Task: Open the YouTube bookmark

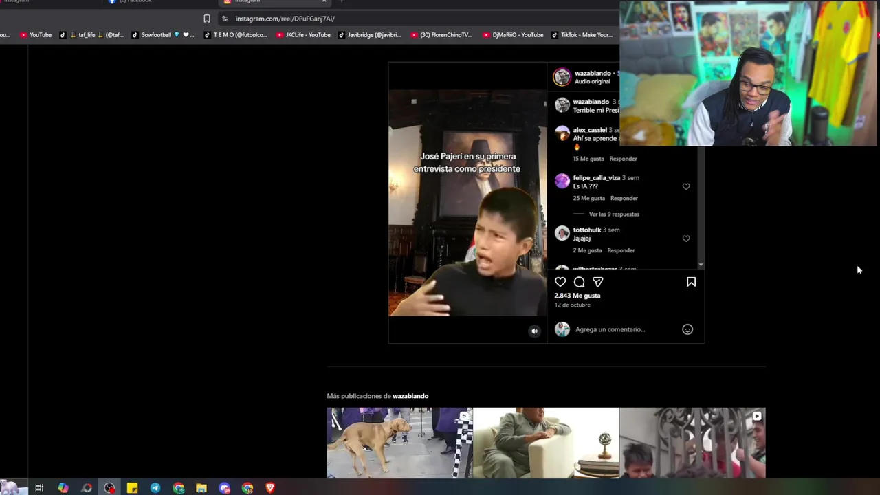Action: click(36, 35)
